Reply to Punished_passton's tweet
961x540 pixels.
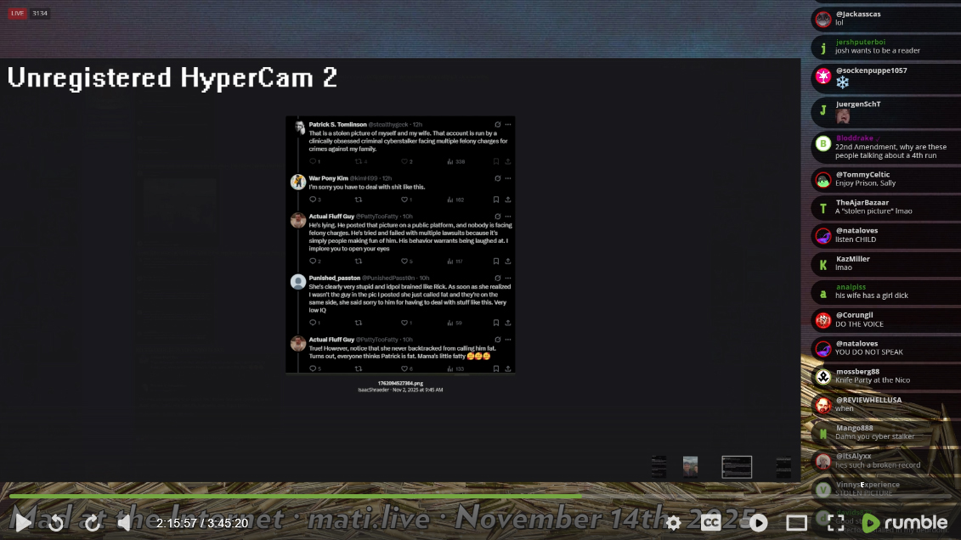(x=314, y=323)
